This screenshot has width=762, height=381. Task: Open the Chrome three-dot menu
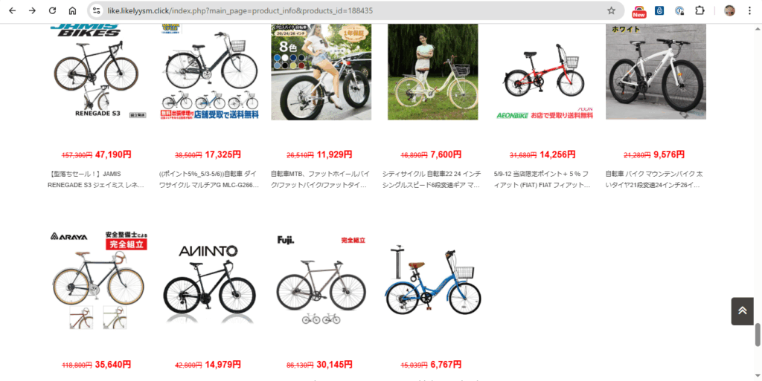749,10
